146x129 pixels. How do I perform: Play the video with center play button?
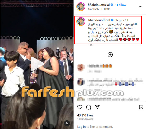(x=37, y=64)
